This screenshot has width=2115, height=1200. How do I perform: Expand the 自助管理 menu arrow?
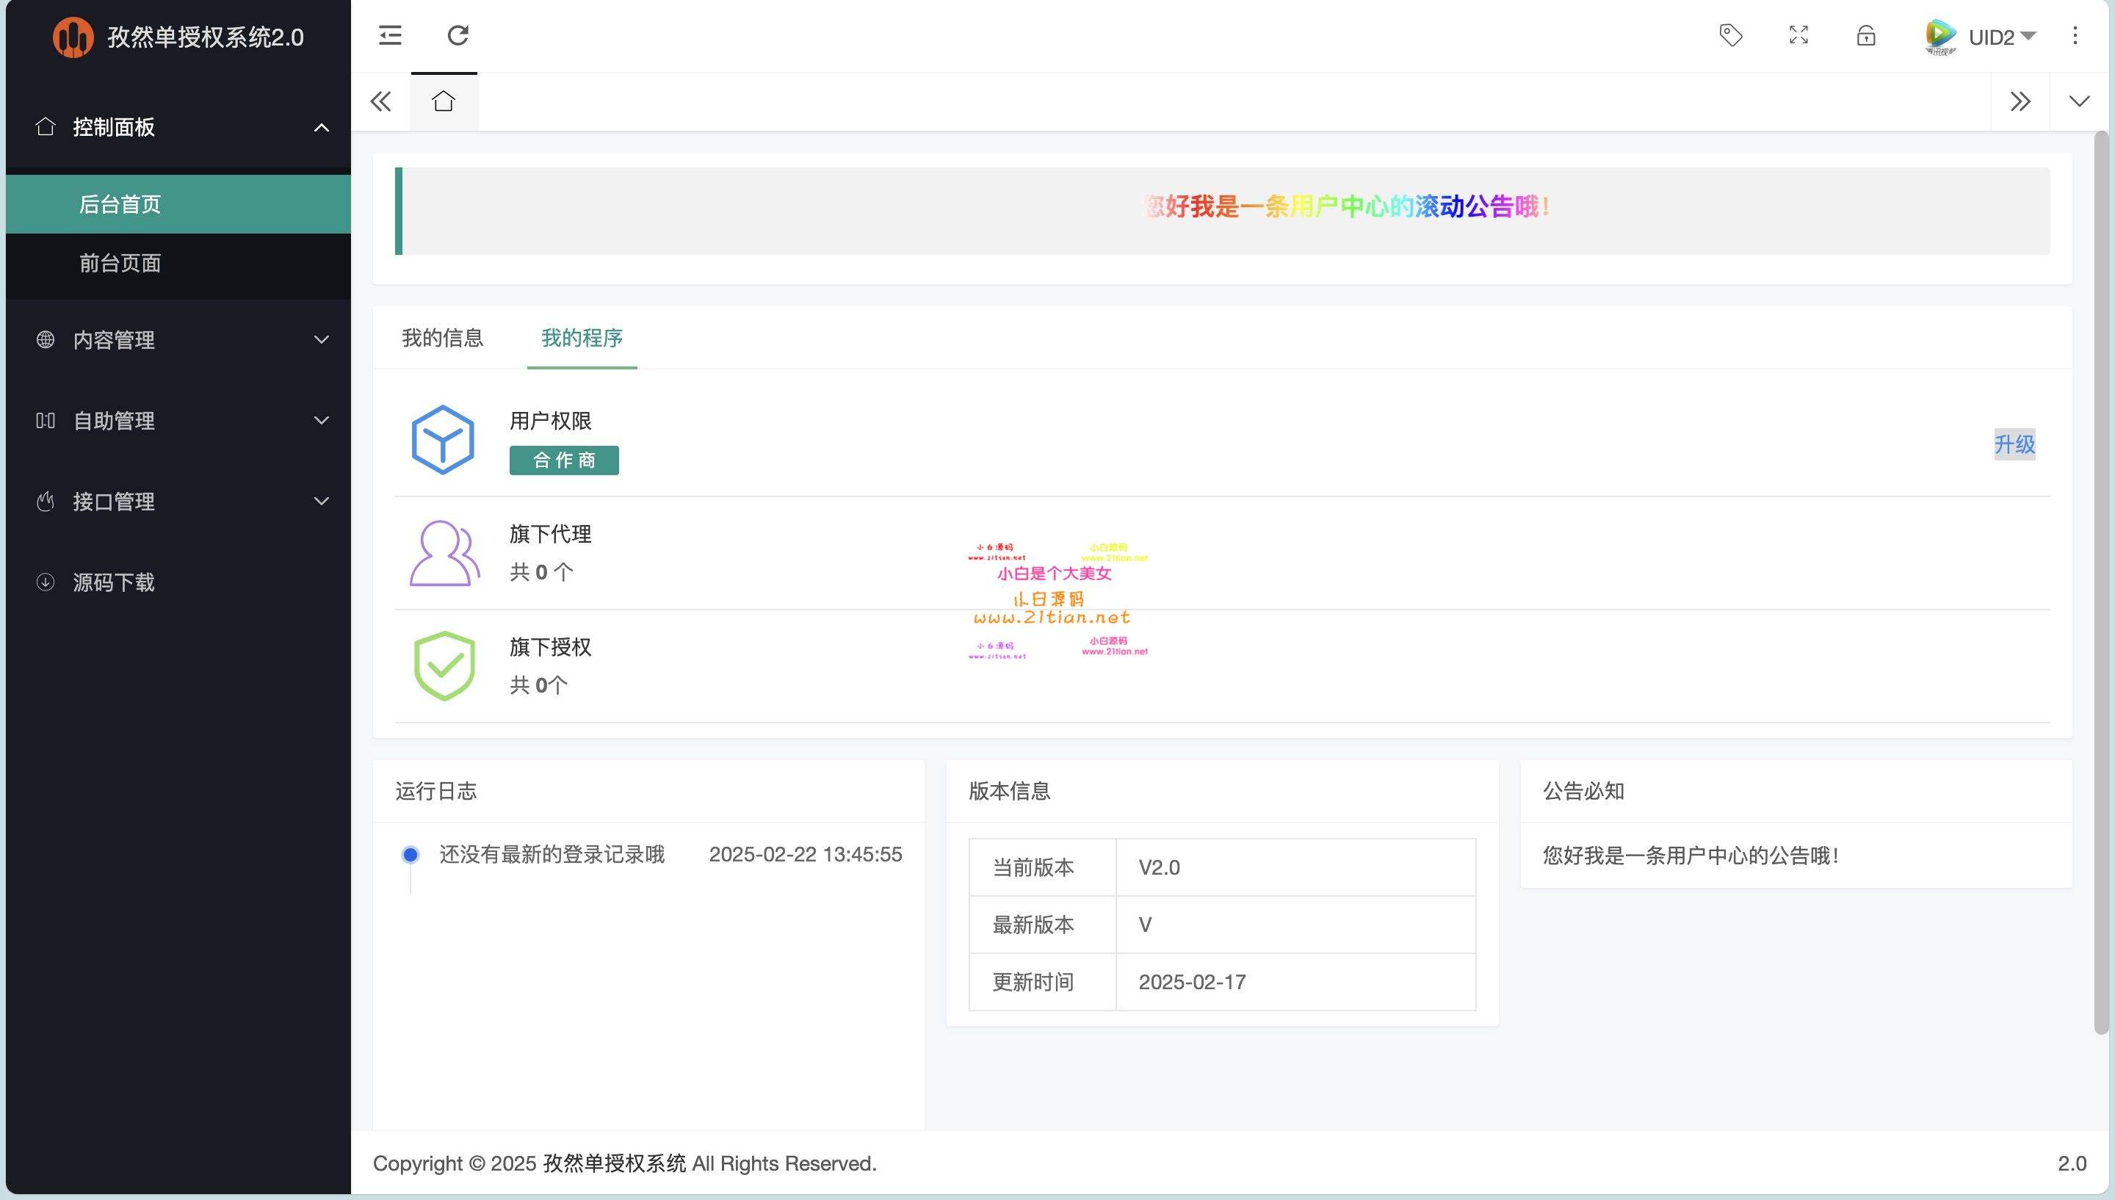322,420
